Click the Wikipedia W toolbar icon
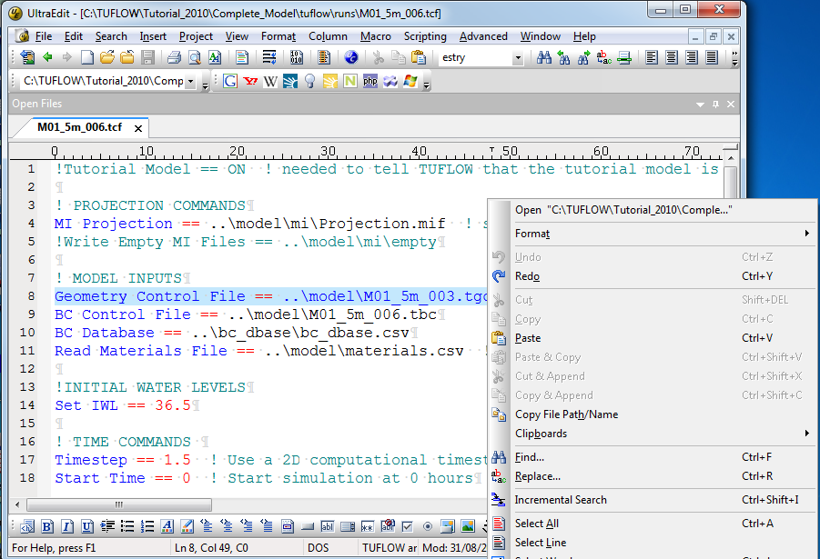 point(270,81)
